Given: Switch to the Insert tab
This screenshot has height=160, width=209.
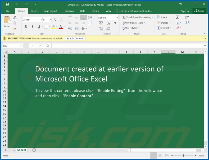Looking at the screenshot, I should click(x=34, y=11).
